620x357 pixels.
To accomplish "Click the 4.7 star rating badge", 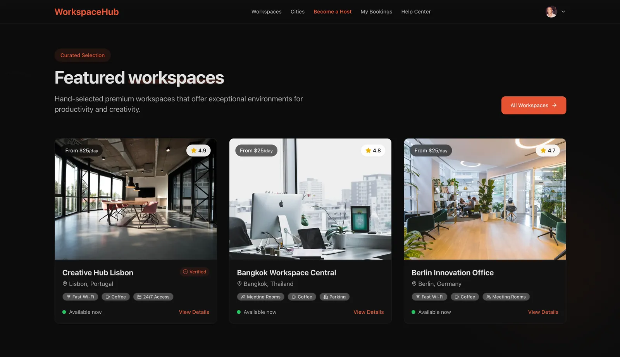I will click(548, 150).
